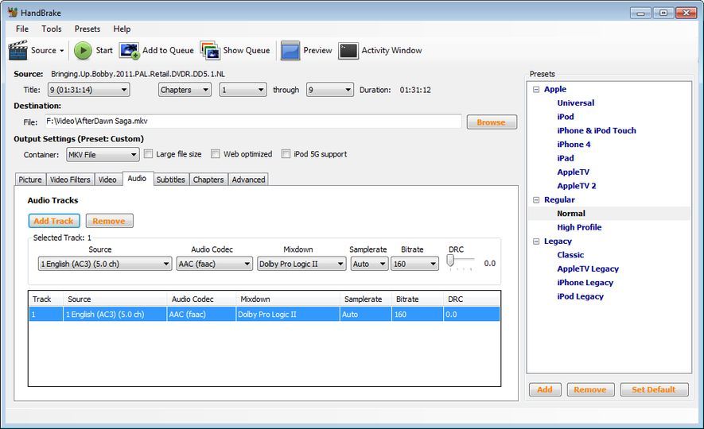Select the iPad preset

tap(566, 158)
